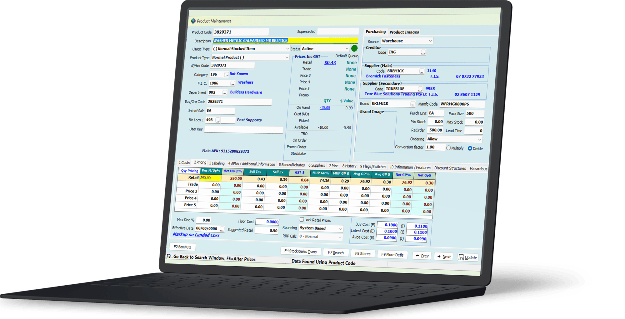
Task: Open secondary supplier TRUEBLUE lookup ellipsis
Action: point(420,89)
